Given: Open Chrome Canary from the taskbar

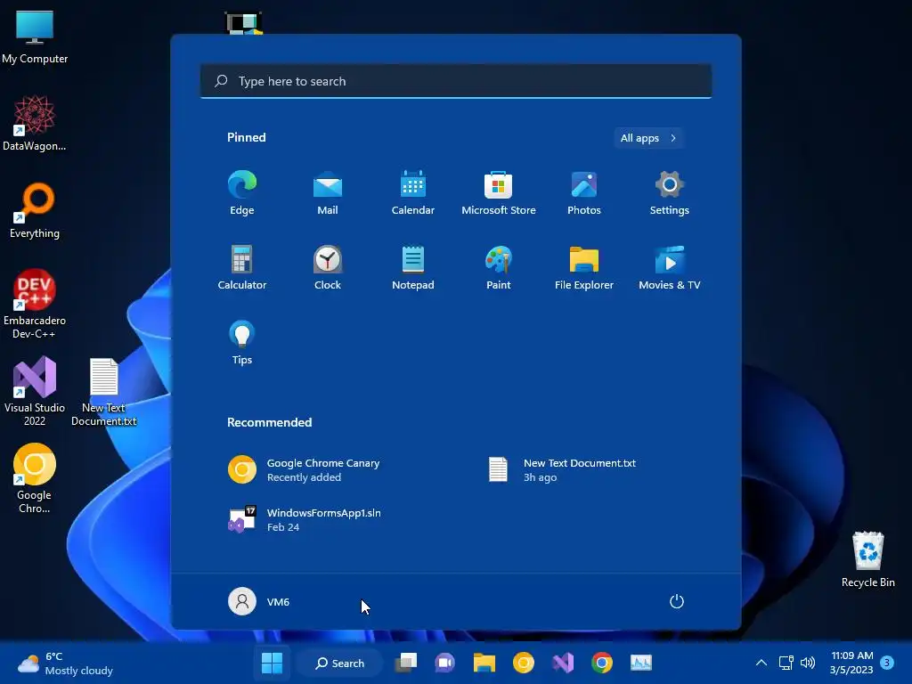Looking at the screenshot, I should (x=524, y=663).
